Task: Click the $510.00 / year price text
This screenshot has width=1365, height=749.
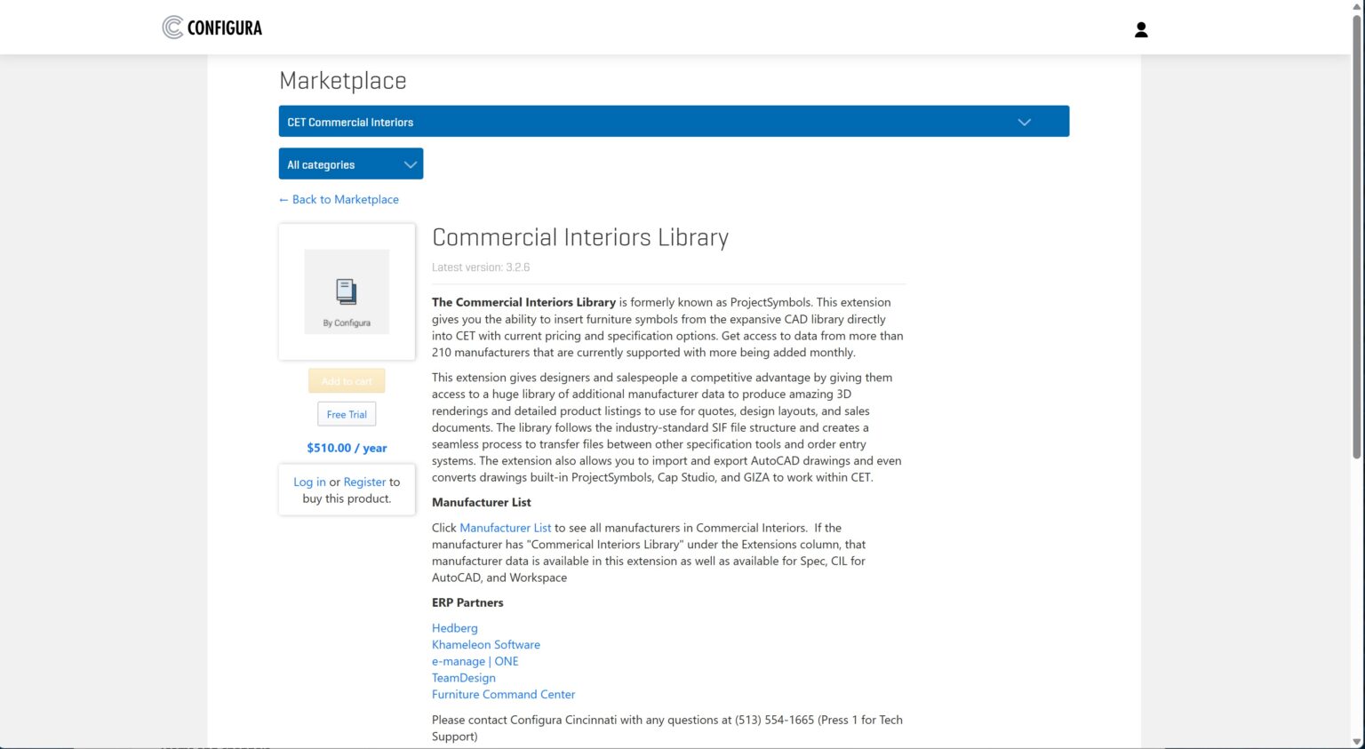Action: (x=347, y=448)
